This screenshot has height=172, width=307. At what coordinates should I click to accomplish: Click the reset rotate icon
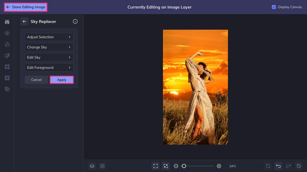click(x=268, y=166)
